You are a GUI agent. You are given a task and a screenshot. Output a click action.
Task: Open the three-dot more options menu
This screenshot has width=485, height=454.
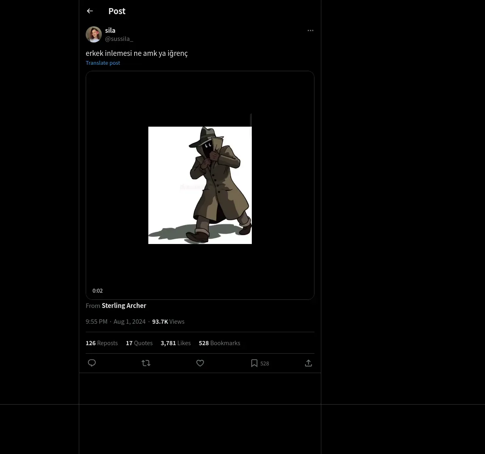point(310,30)
